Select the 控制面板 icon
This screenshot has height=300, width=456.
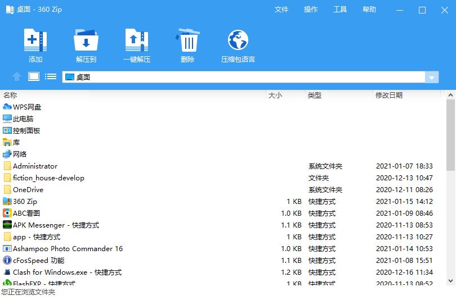[7, 130]
